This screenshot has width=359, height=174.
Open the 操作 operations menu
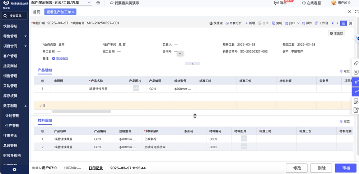click(x=307, y=23)
